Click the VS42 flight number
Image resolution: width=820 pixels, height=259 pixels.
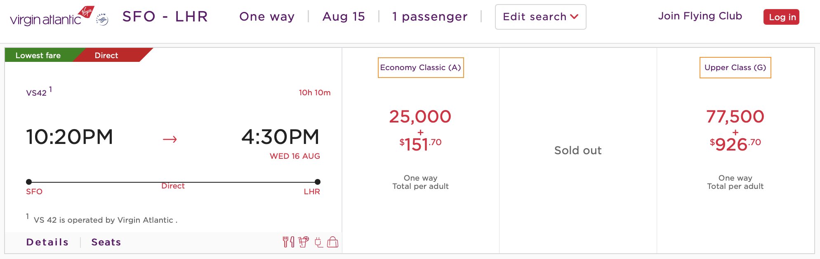coord(36,93)
